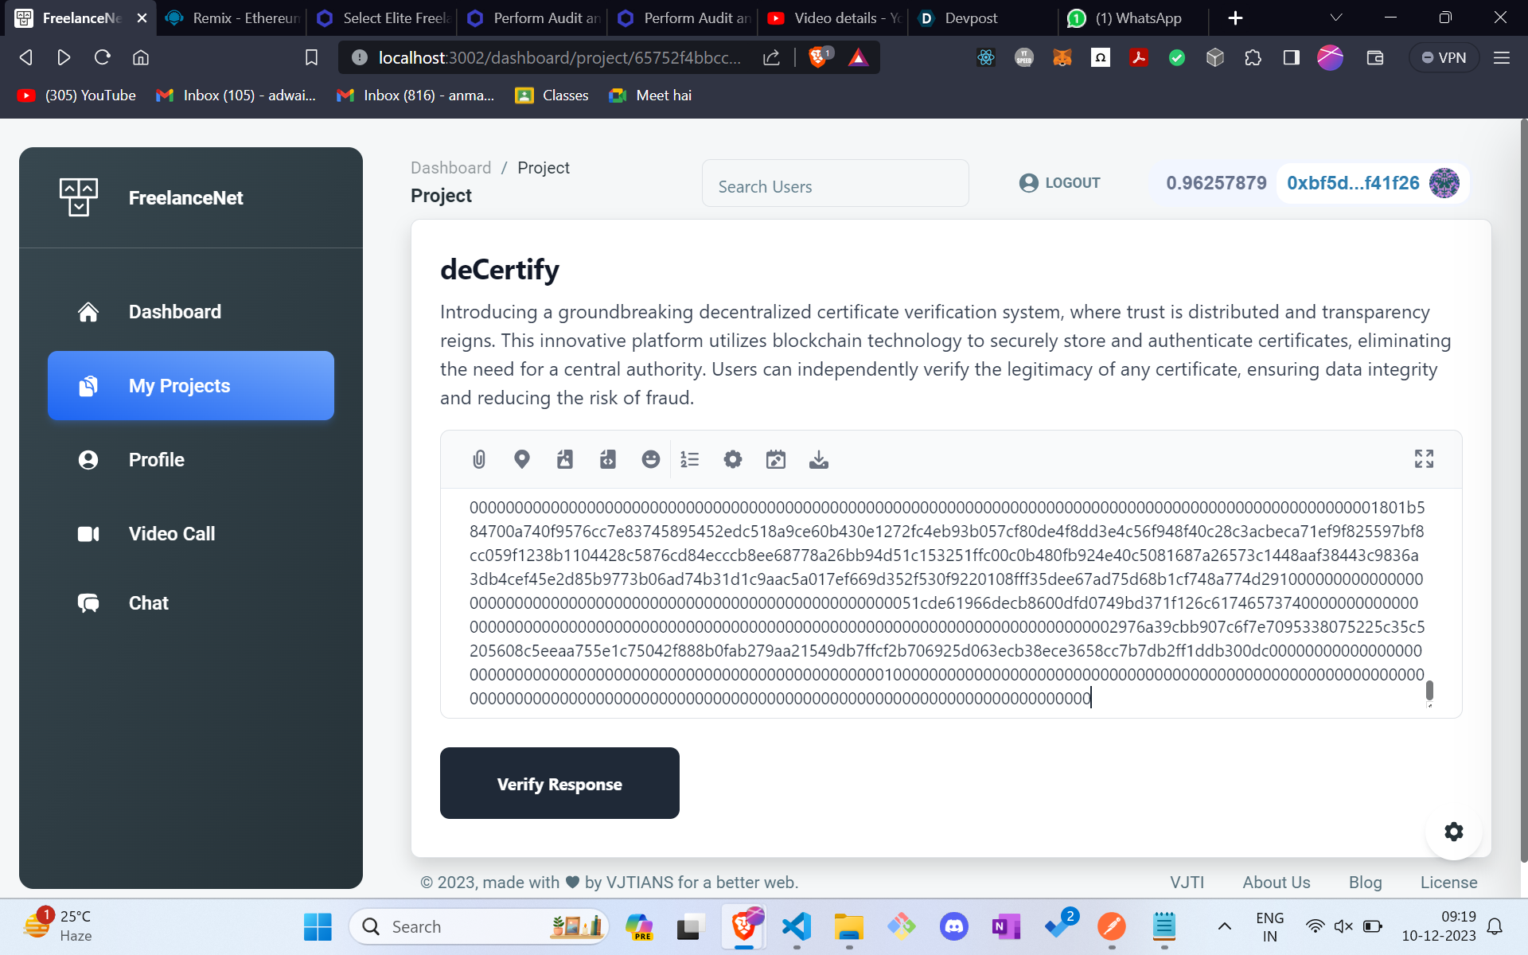The height and width of the screenshot is (955, 1528).
Task: Open floating settings gear at bottom right
Action: coord(1454,832)
